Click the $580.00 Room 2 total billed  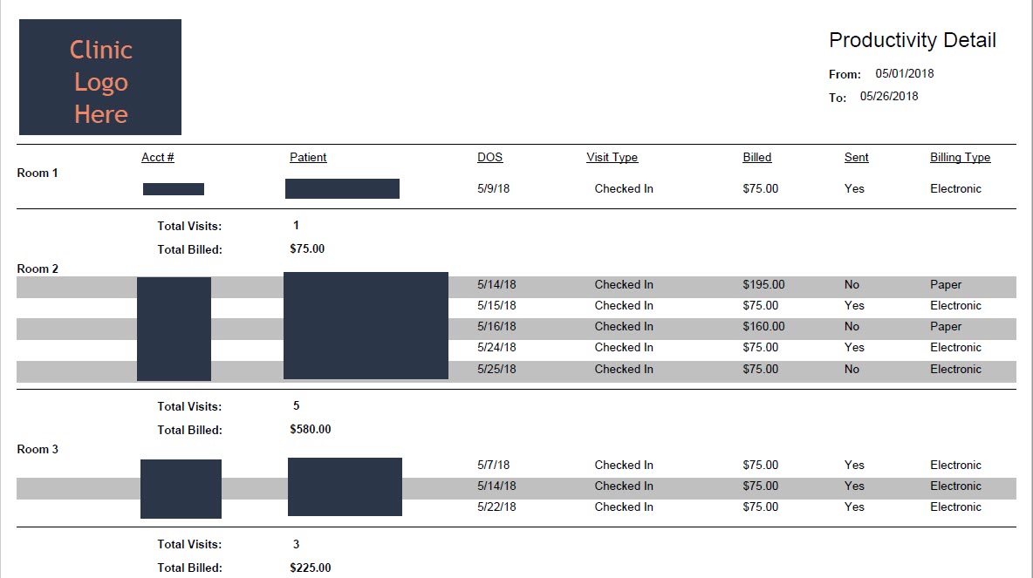tap(311, 429)
